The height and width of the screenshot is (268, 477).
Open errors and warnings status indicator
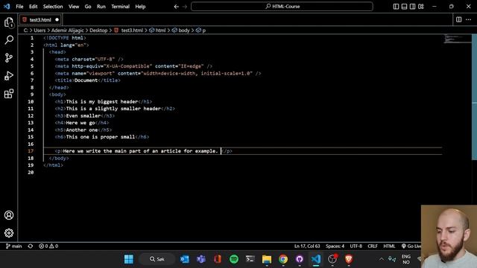click(48, 246)
